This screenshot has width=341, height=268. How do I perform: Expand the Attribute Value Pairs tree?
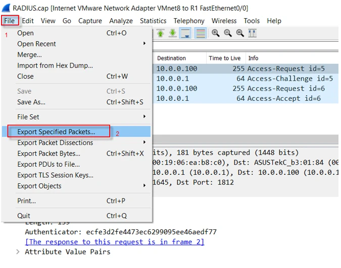point(19,252)
